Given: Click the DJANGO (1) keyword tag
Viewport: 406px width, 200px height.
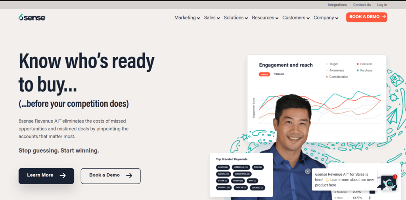Looking at the screenshot, I should [257, 188].
